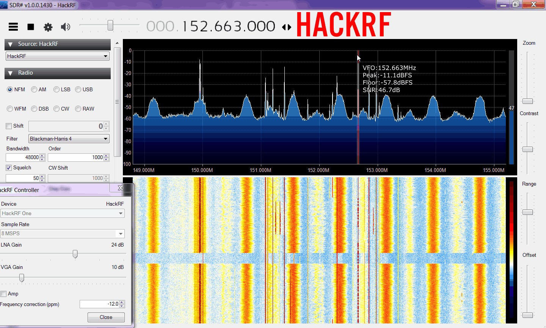
Task: Collapse the Radio section
Action: point(10,73)
